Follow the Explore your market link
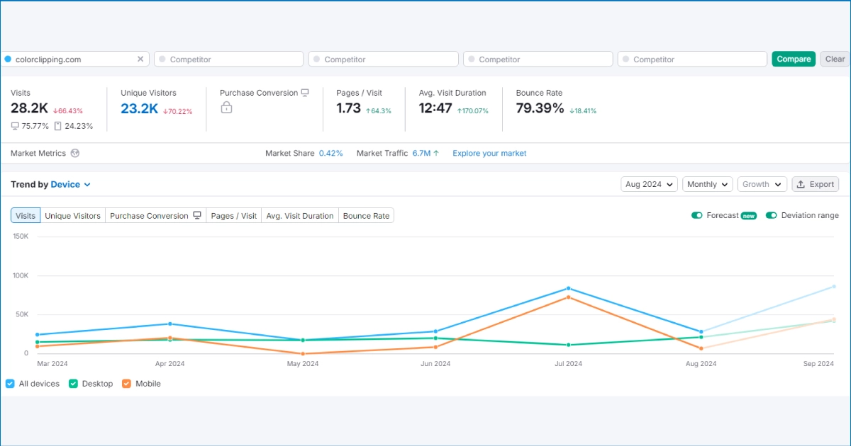 pos(489,153)
